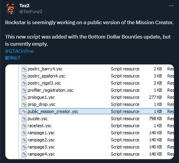
Task: Click the postrc_barry4.ysc file icon
Action: click(x=24, y=69)
